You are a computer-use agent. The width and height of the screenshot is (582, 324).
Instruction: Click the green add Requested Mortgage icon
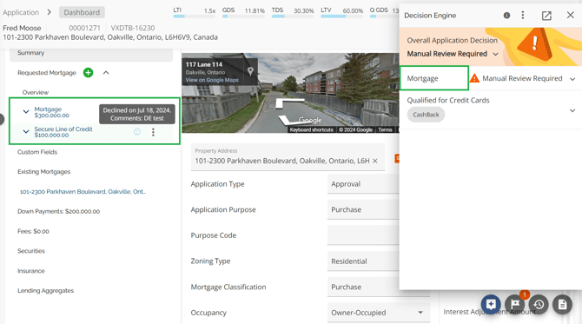click(88, 73)
